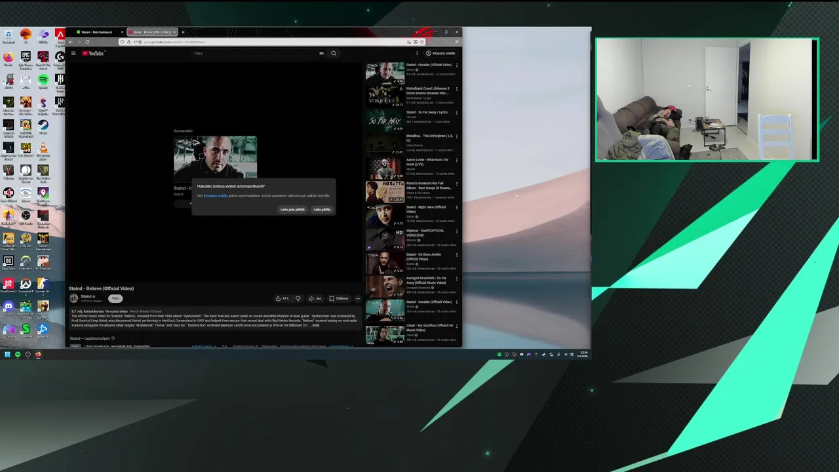Open more actions ellipsis under the video
The width and height of the screenshot is (839, 472).
coord(357,298)
